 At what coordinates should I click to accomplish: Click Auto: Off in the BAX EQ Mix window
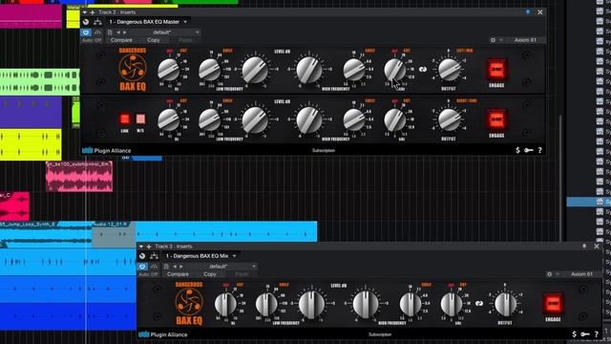pos(149,274)
